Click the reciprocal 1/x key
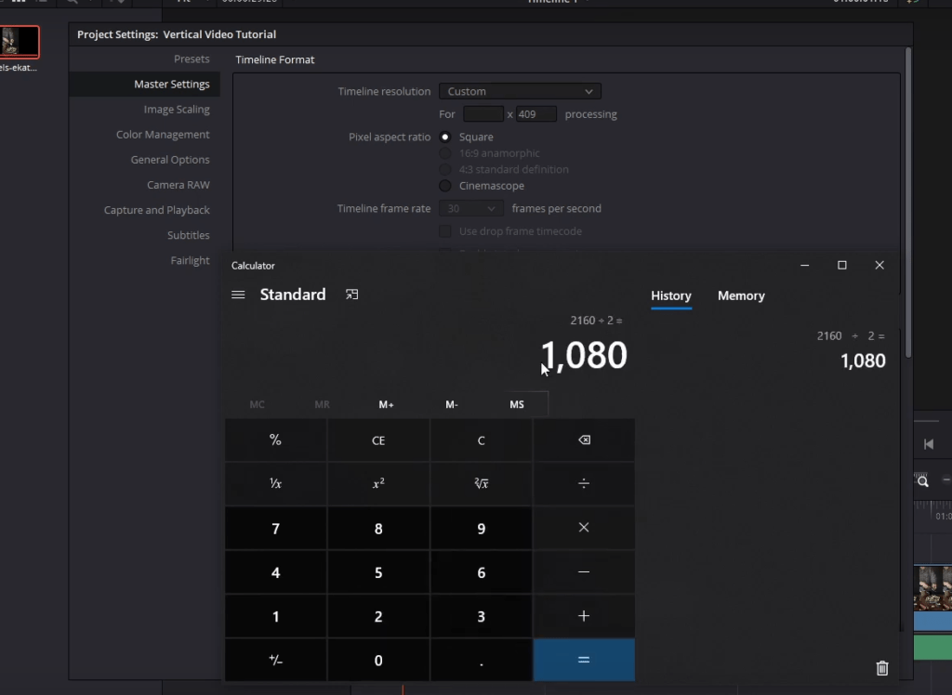The height and width of the screenshot is (695, 952). pyautogui.click(x=275, y=484)
